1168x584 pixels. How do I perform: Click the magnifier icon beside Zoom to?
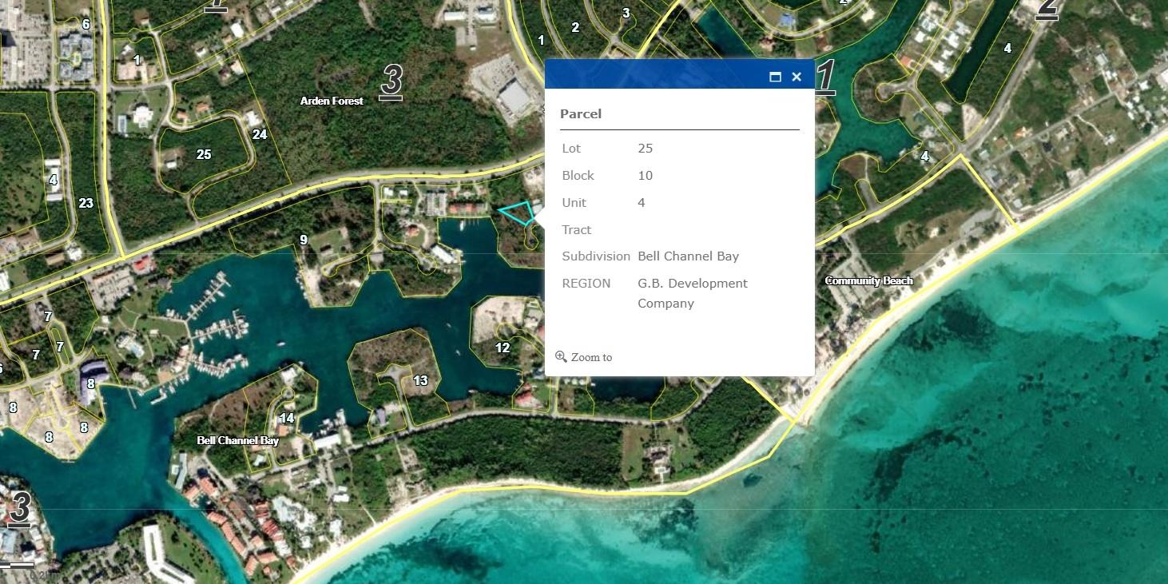point(561,356)
